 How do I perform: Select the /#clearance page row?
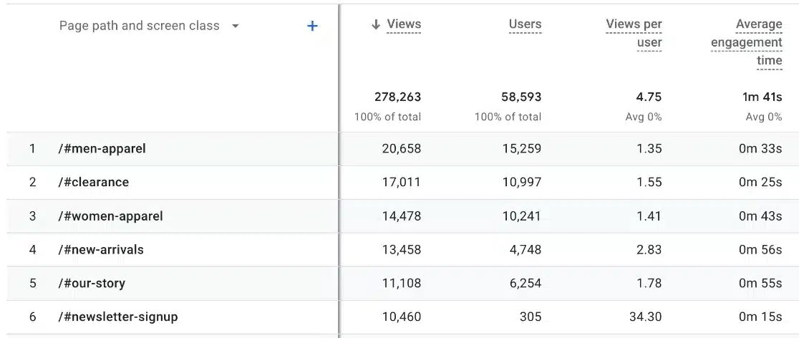point(94,183)
